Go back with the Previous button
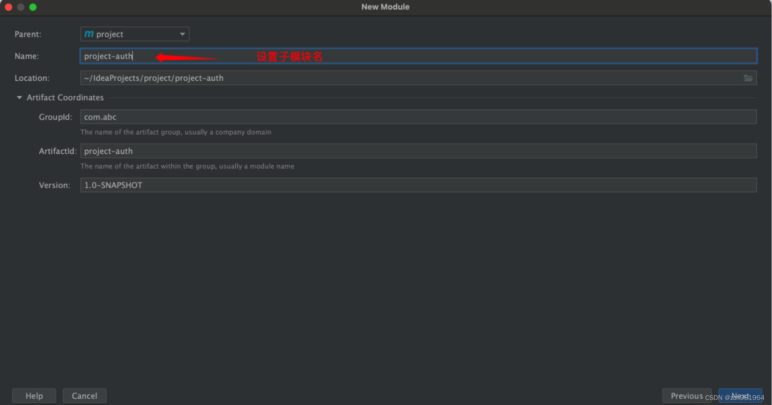Viewport: 772px width, 405px height. [x=687, y=396]
